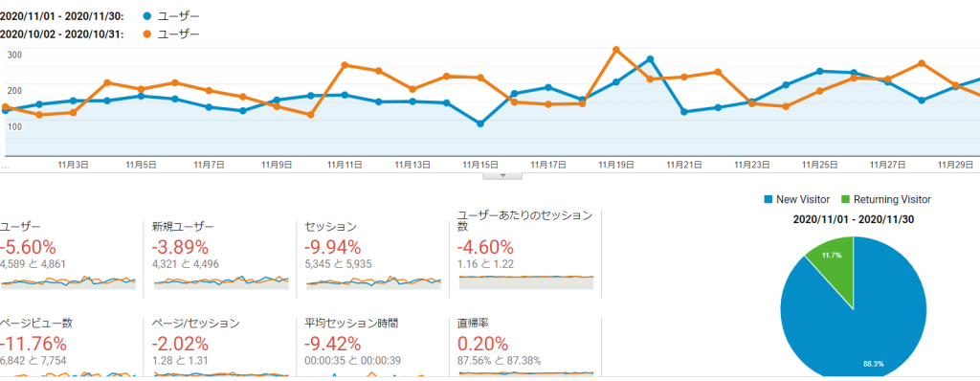Click the orange ユーザー legend dot for October
Screen dimensions: 980x381
tap(146, 34)
